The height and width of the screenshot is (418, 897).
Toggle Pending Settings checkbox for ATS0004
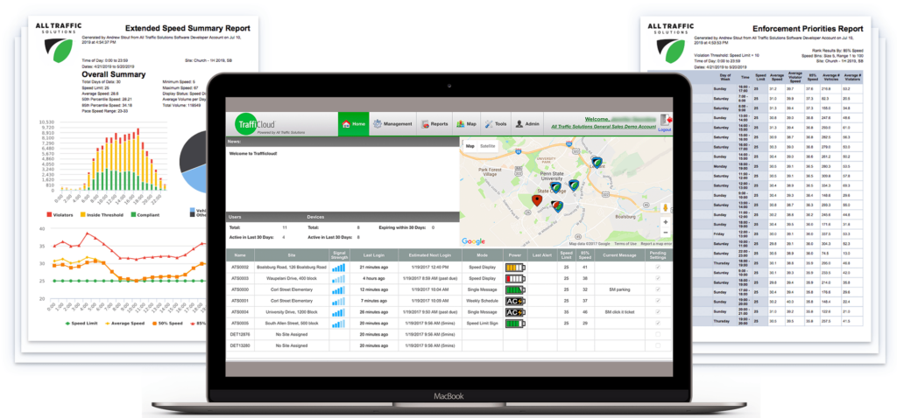(x=658, y=312)
